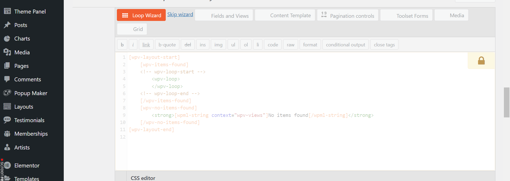The image size is (510, 181).
Task: Insert an ol tag
Action: [x=246, y=45]
